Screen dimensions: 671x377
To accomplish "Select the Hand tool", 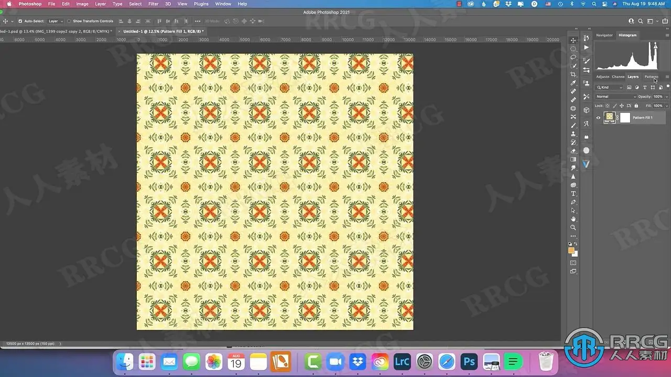I will point(573,219).
